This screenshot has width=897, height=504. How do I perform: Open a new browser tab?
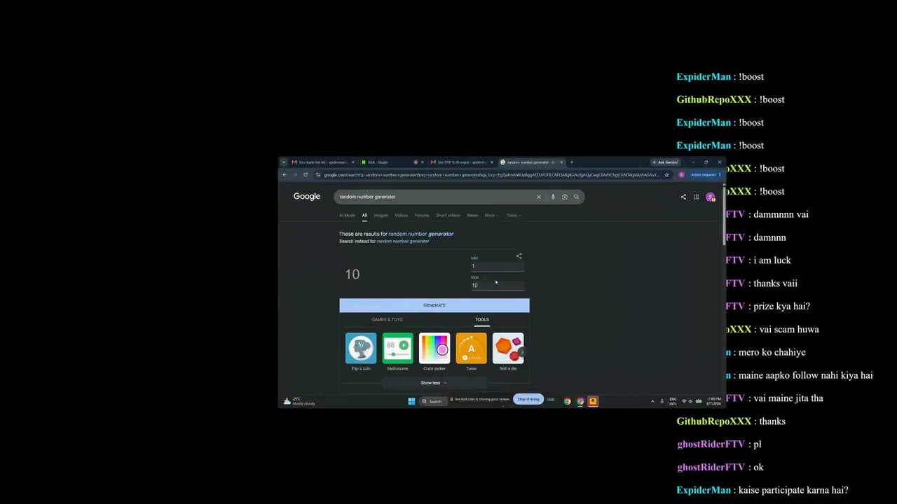point(571,162)
